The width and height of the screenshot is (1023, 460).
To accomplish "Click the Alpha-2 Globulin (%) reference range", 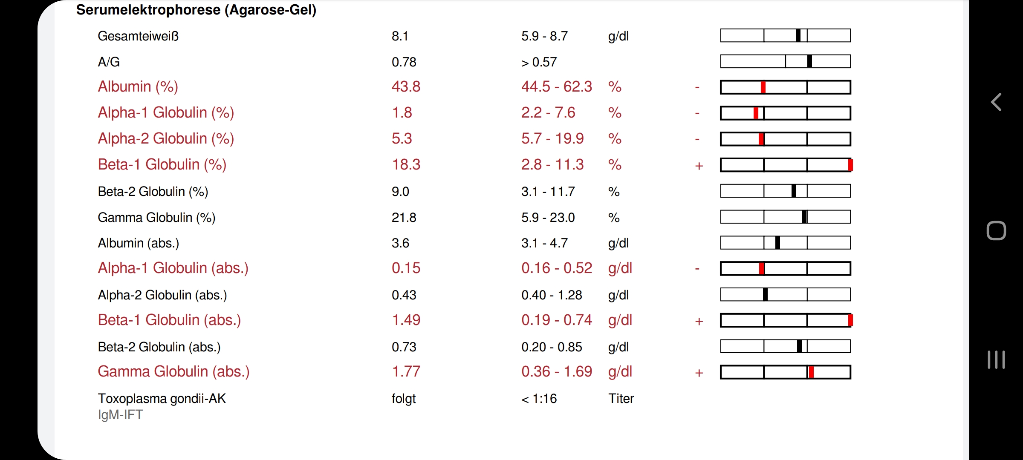I will 552,138.
